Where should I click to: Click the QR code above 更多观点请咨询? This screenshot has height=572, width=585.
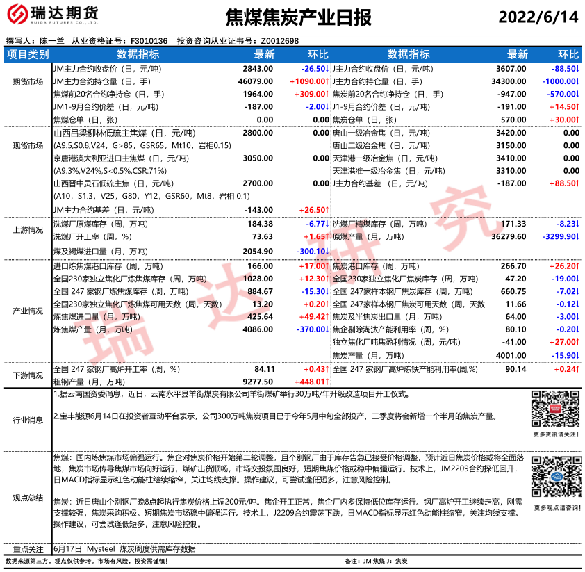[x=555, y=480]
